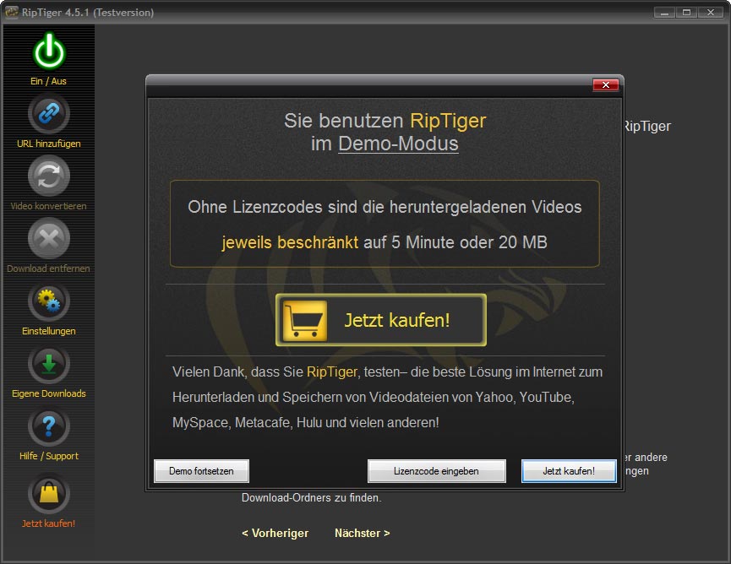Image resolution: width=731 pixels, height=564 pixels.
Task: Minimize the RipTiger main window
Action: click(664, 13)
